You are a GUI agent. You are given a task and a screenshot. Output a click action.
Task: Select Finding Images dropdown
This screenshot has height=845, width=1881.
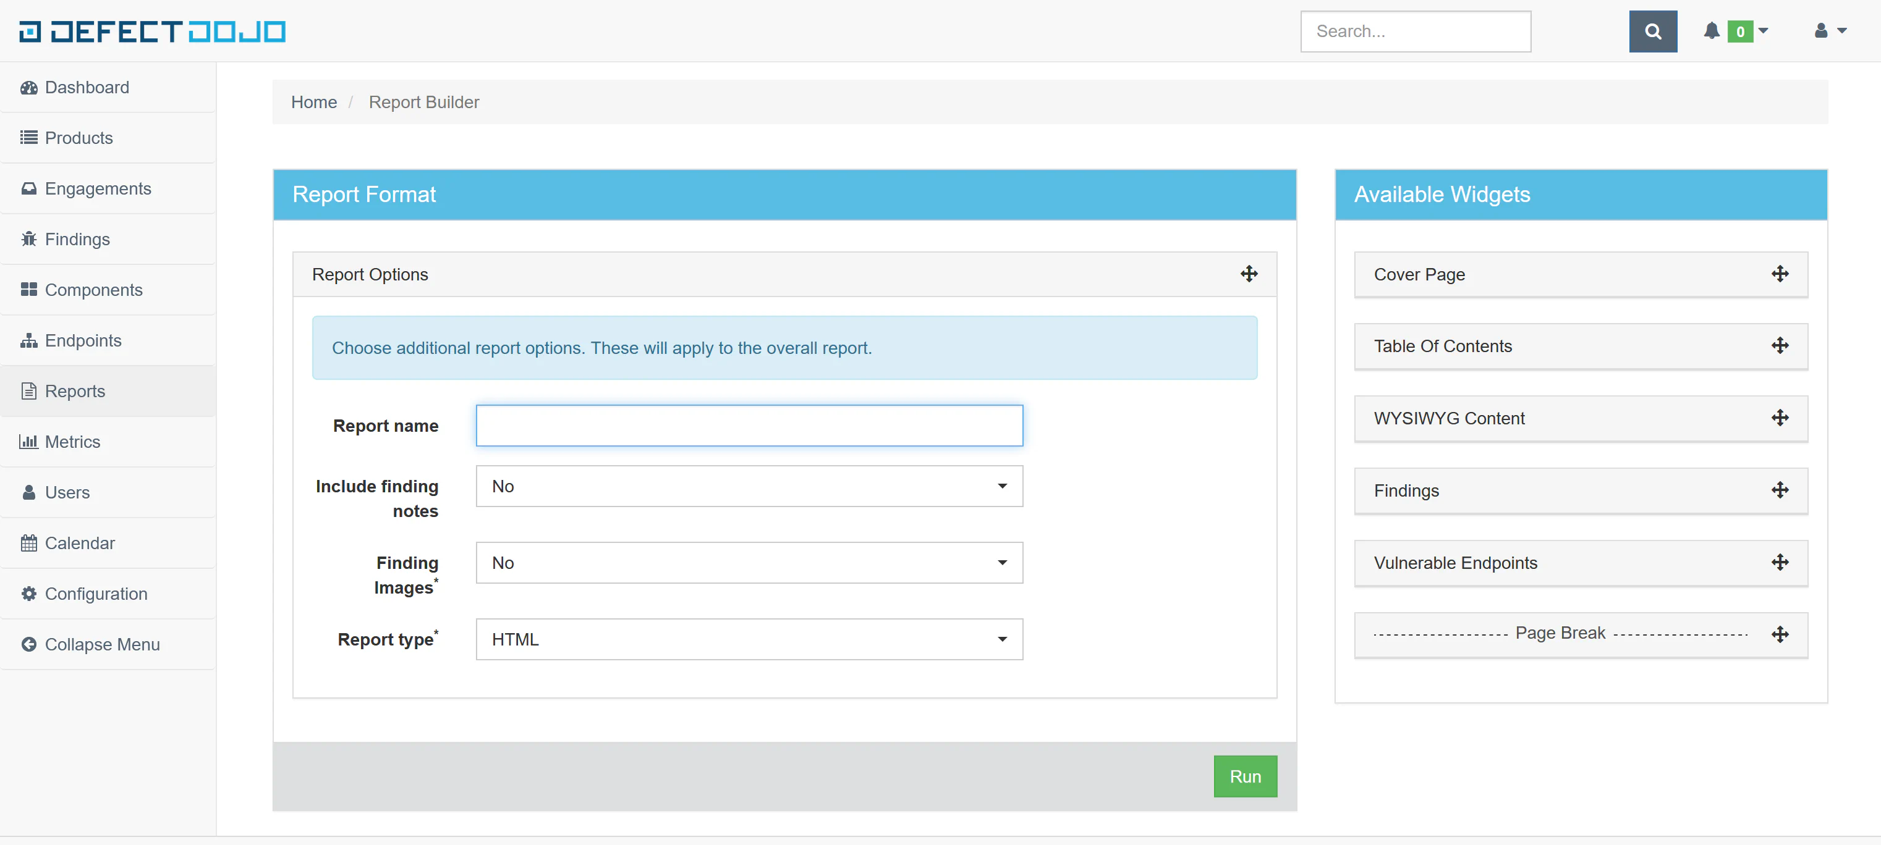750,562
